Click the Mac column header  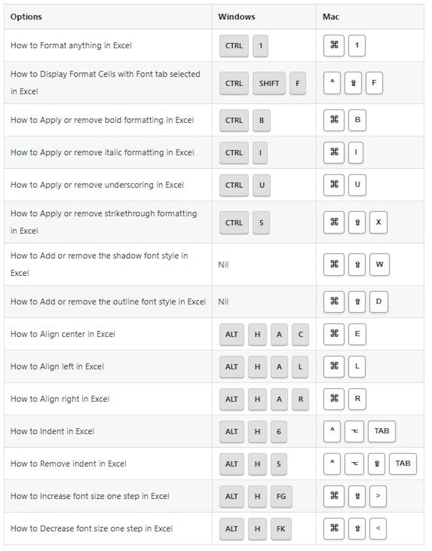click(331, 17)
